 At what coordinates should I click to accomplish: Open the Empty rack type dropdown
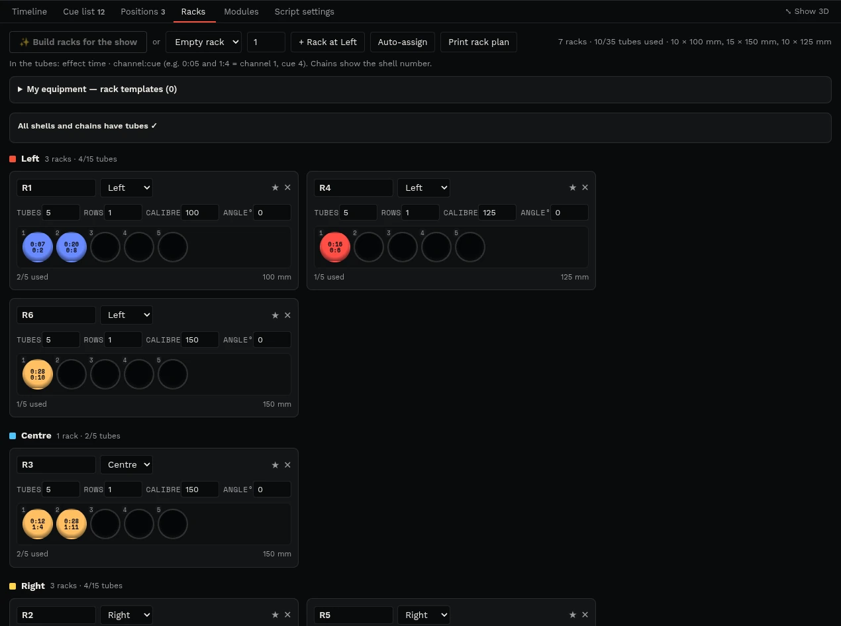click(x=203, y=42)
